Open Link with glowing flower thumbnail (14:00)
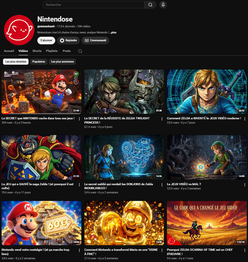 [207, 157]
